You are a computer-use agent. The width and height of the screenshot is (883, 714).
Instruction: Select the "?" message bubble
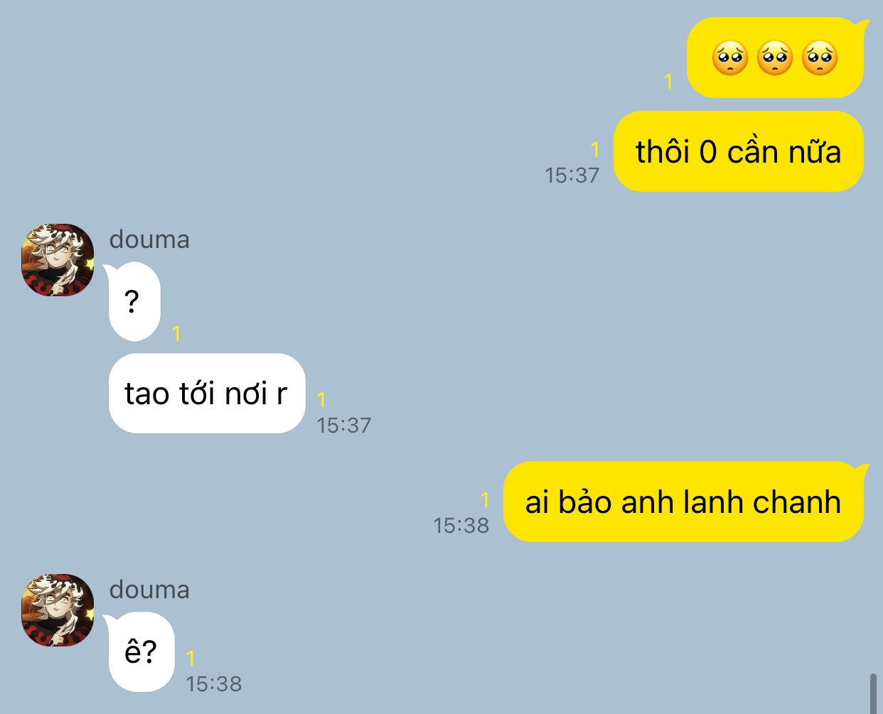[x=134, y=302]
